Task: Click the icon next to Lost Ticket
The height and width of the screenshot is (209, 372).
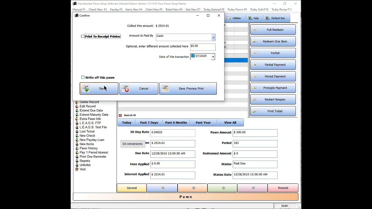Action: click(x=77, y=131)
